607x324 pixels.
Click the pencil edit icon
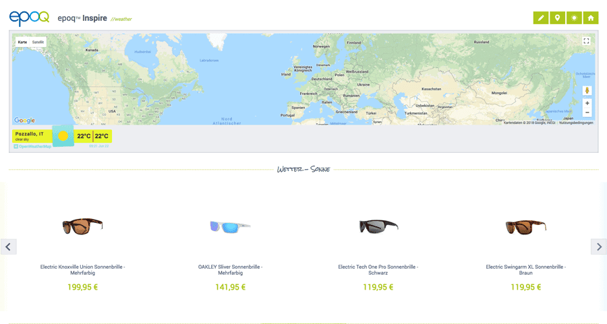pos(541,18)
